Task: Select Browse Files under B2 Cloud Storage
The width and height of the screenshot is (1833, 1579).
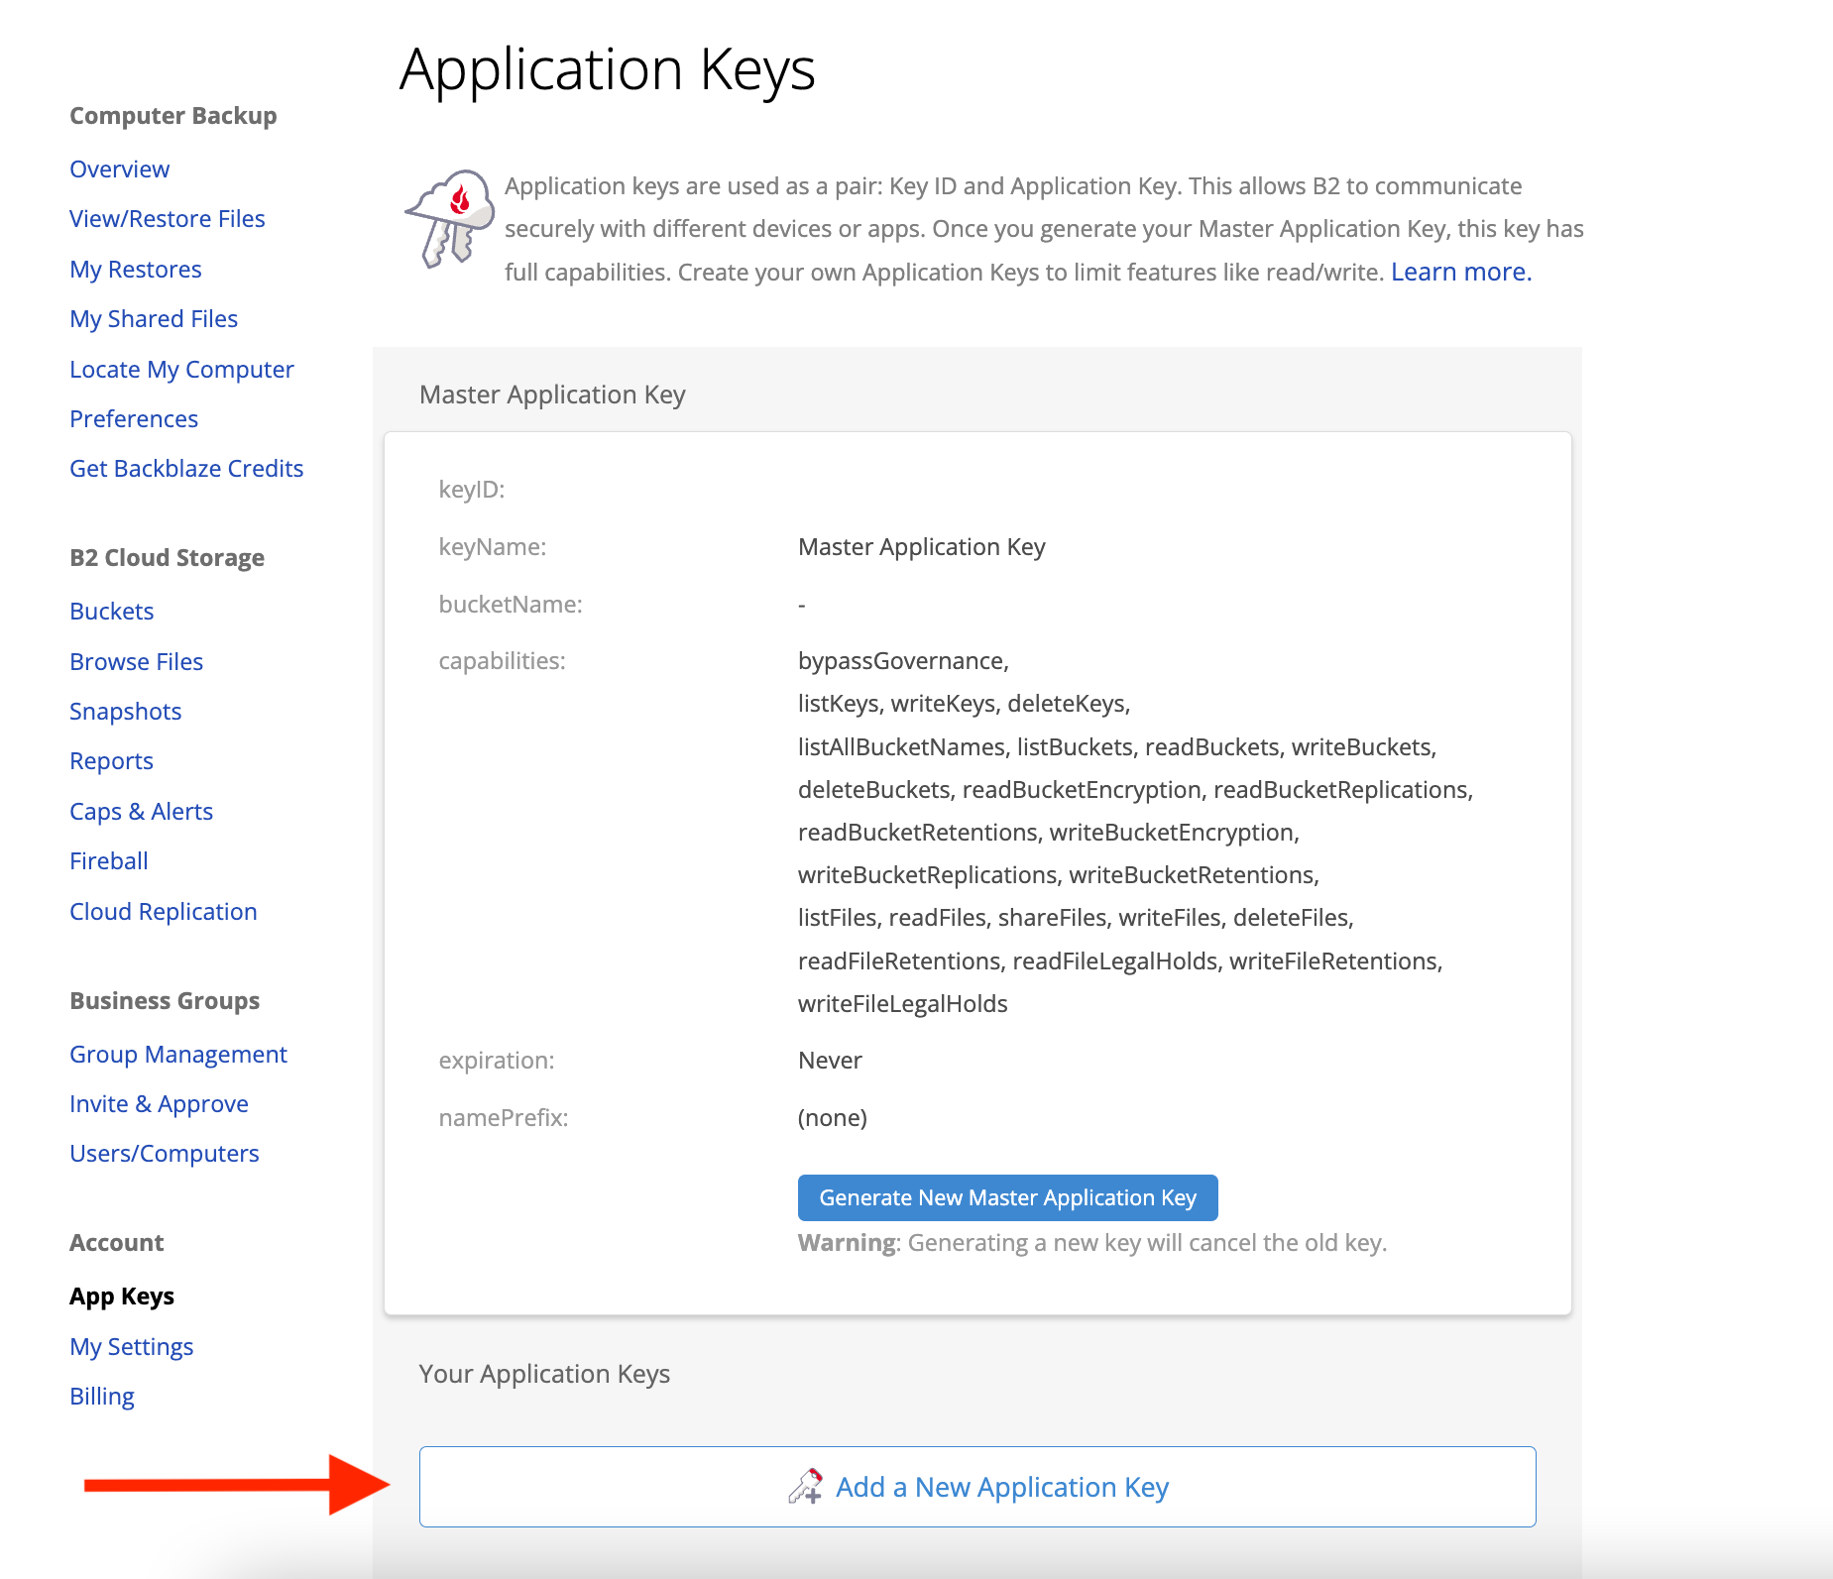Action: pyautogui.click(x=137, y=662)
